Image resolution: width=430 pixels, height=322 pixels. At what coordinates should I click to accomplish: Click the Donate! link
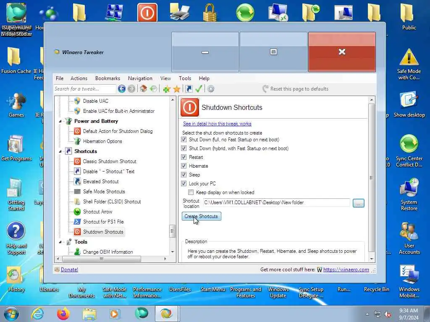69,270
